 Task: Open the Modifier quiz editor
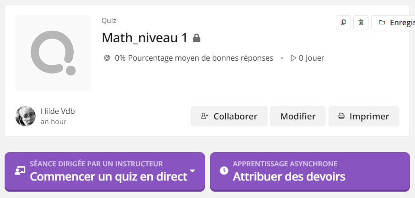[298, 116]
